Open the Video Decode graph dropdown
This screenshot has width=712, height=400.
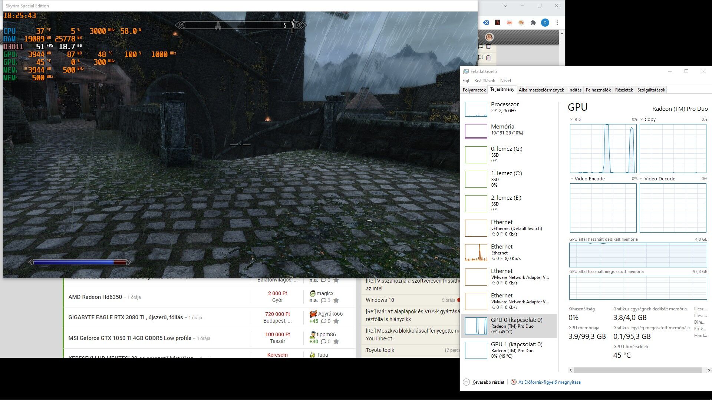pos(641,179)
